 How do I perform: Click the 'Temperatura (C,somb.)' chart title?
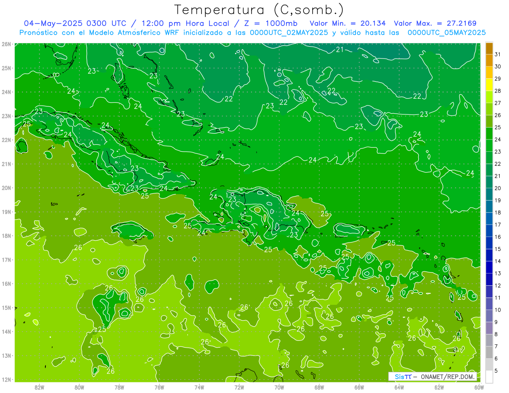coord(259,9)
